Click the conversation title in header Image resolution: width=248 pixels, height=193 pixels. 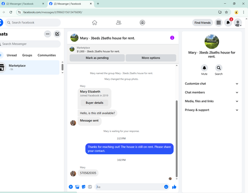click(x=108, y=38)
